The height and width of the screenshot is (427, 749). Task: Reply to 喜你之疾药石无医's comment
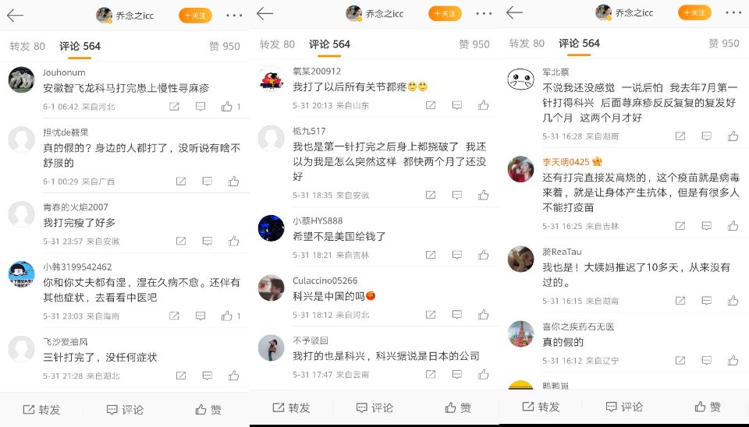[707, 360]
